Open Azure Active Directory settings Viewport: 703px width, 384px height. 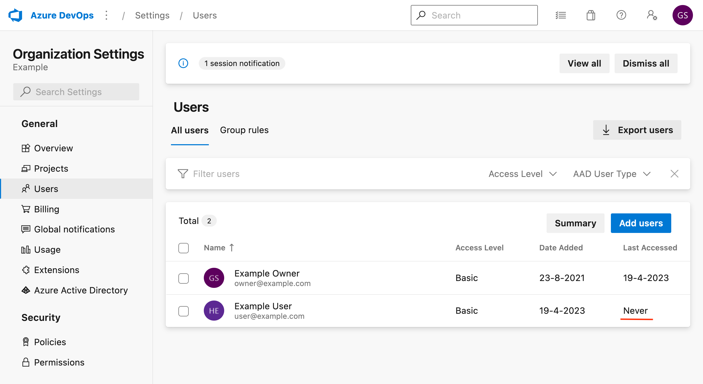(76, 290)
